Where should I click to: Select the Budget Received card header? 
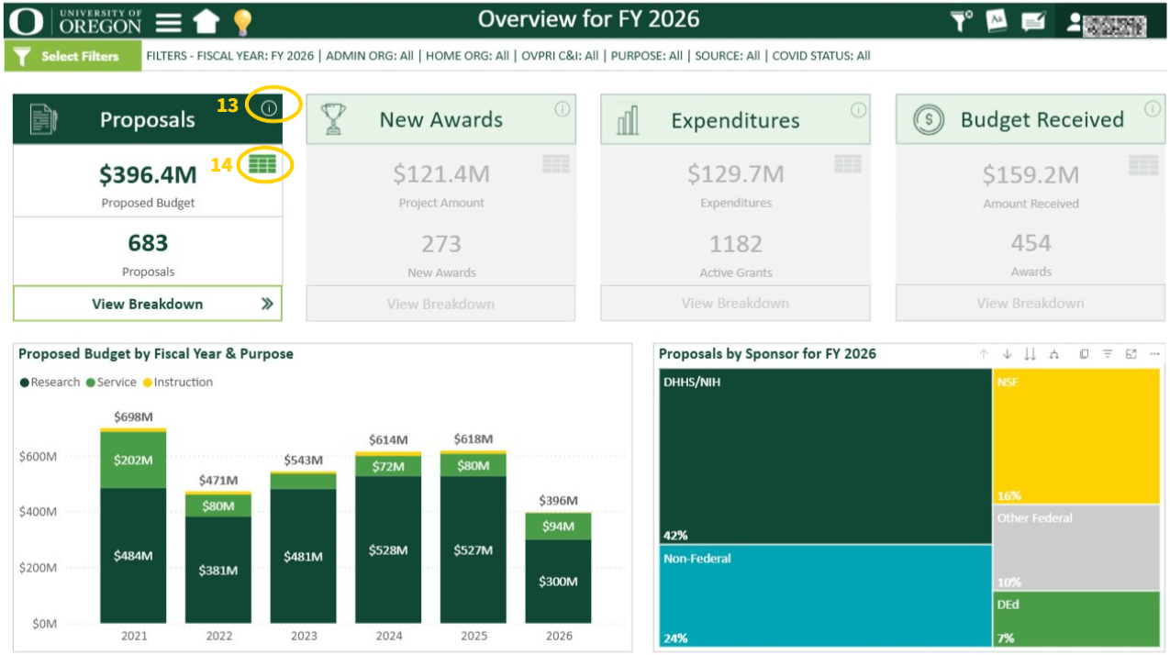coord(1031,119)
